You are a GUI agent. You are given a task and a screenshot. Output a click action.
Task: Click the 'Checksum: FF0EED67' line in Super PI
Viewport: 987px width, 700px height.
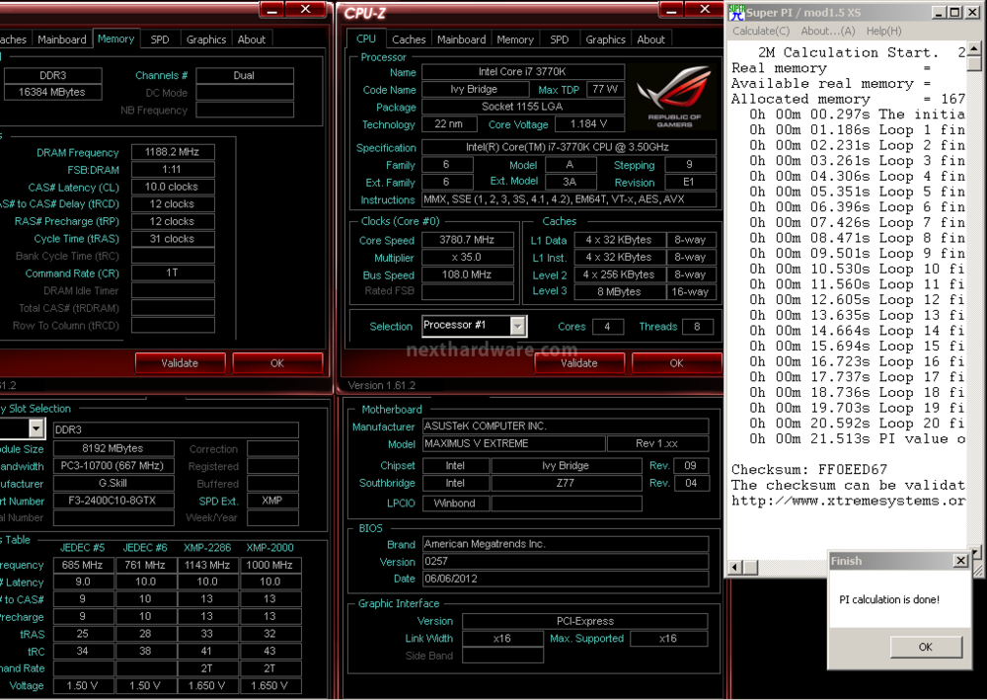(x=809, y=470)
